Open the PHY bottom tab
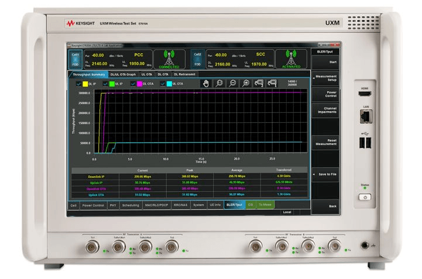 click(x=113, y=205)
